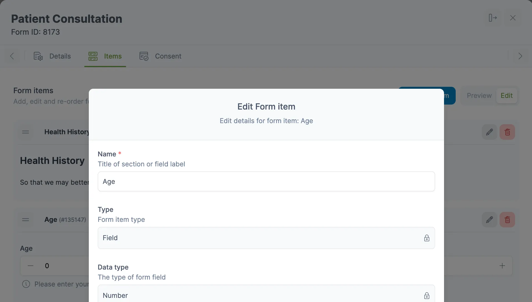Click the exit panel icon in header

pyautogui.click(x=493, y=18)
